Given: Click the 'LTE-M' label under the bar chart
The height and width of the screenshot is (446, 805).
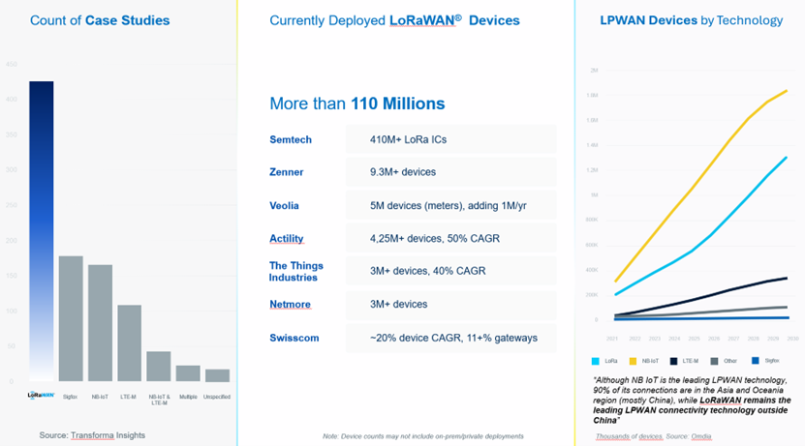Looking at the screenshot, I should coord(128,397).
